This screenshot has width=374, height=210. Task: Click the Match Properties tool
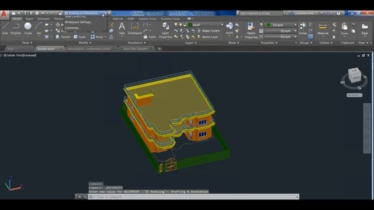(x=251, y=30)
